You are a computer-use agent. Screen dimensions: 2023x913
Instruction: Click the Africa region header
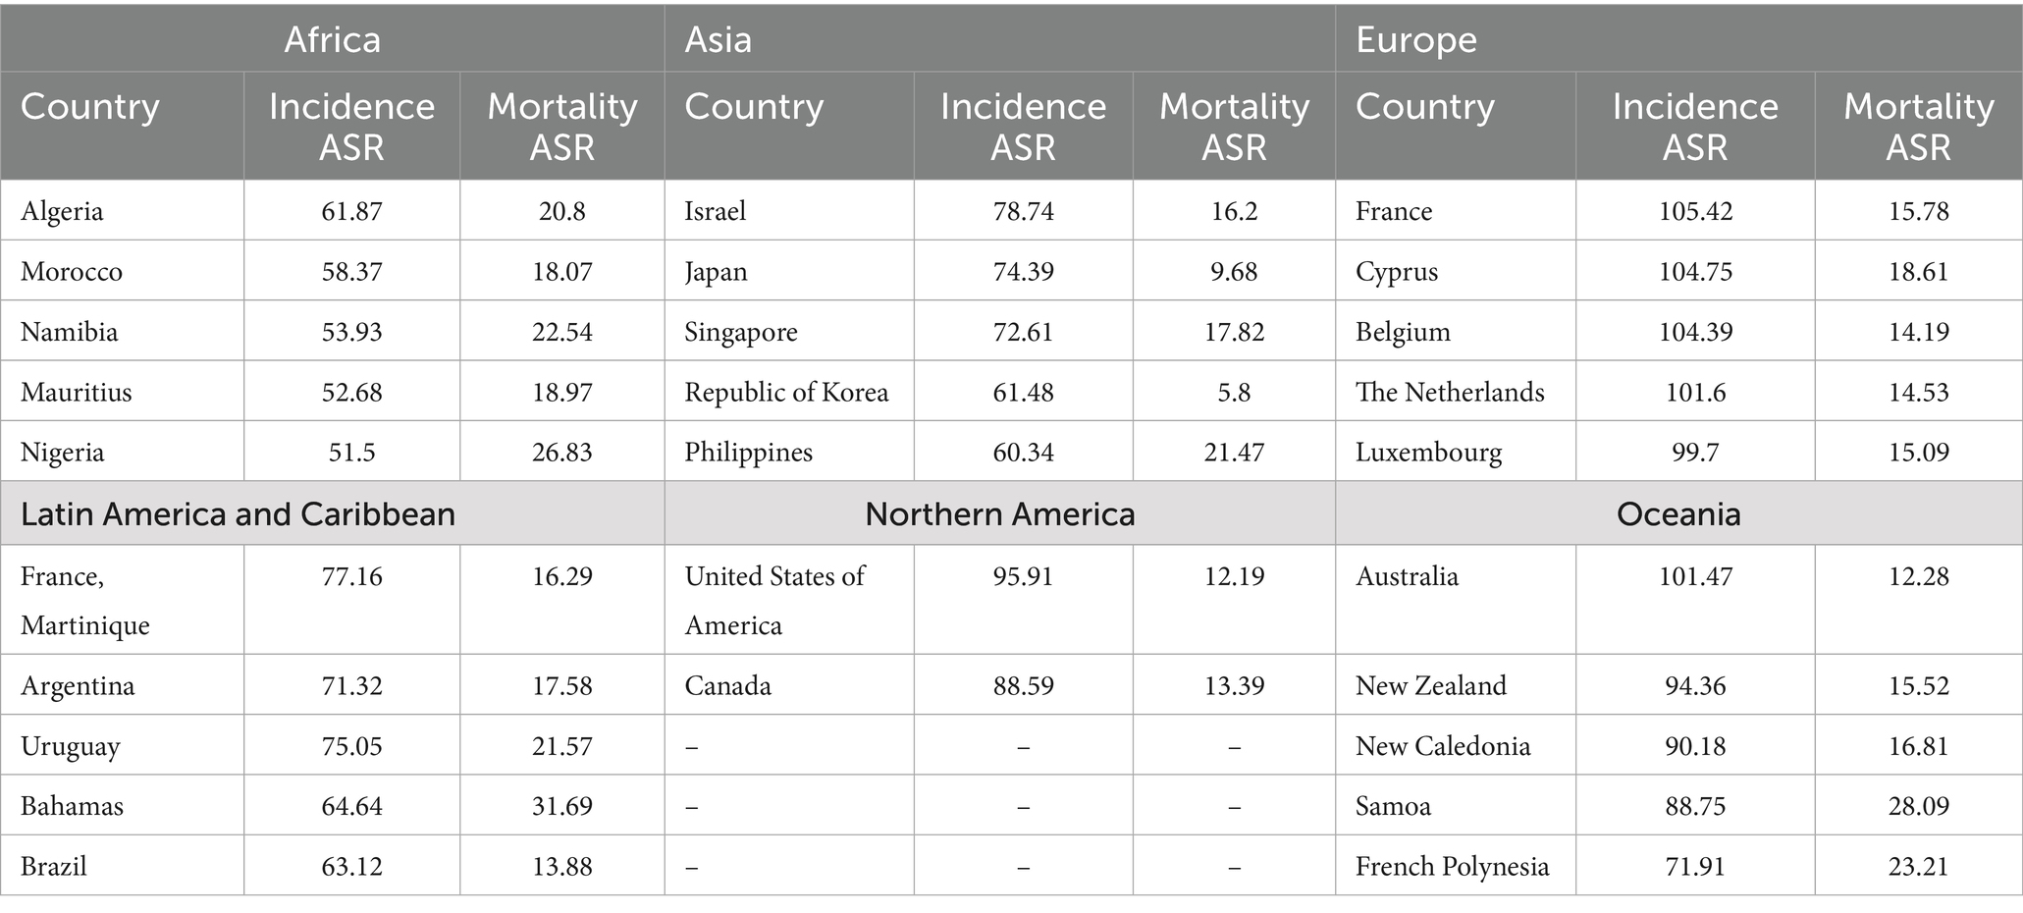(x=332, y=40)
